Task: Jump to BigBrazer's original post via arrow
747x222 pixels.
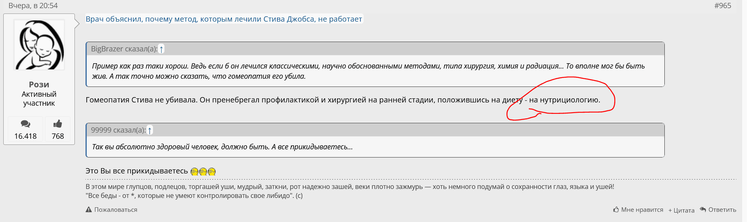Action: [x=162, y=49]
